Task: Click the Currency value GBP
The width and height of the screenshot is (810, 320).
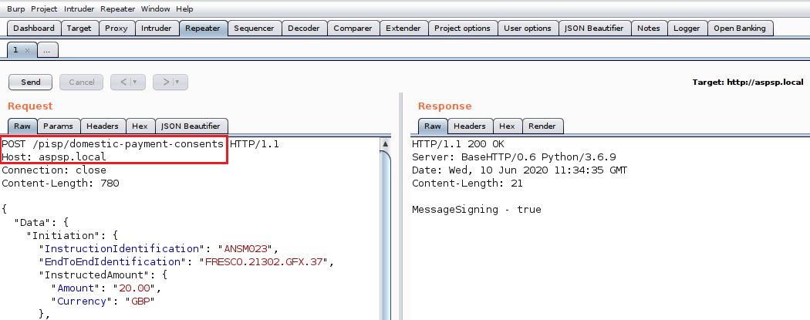Action: pyautogui.click(x=140, y=301)
